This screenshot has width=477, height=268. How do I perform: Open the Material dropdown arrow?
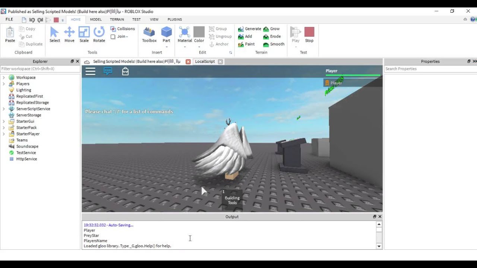pos(184,47)
